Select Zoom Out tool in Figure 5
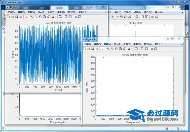Viewport: 190px width, 132px height. [112, 49]
